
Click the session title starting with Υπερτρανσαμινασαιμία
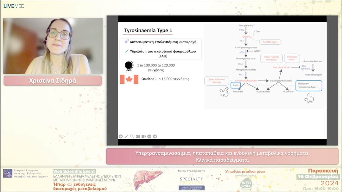(222, 157)
